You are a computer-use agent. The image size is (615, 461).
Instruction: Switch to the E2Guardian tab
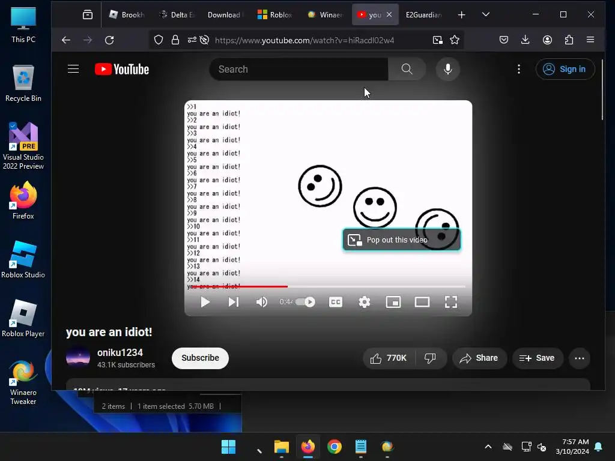(x=423, y=15)
